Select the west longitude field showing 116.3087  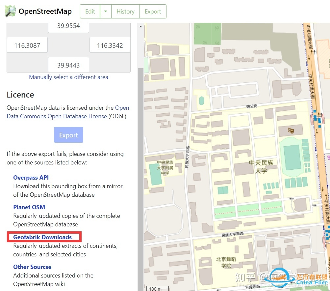tap(27, 45)
